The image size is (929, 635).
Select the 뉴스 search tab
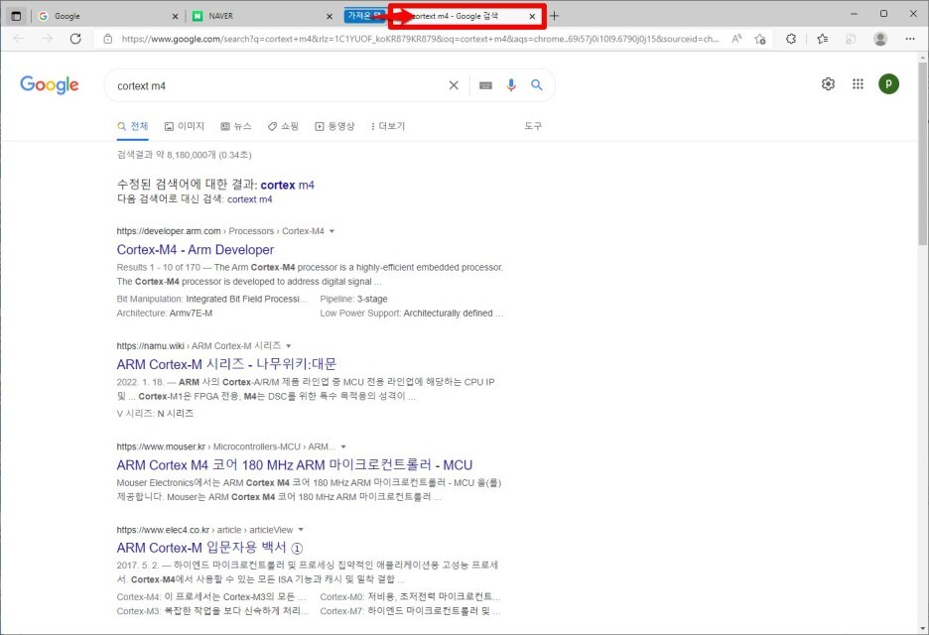pyautogui.click(x=236, y=126)
